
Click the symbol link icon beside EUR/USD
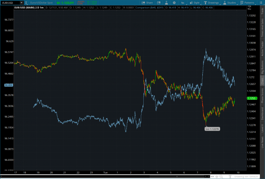(x=26, y=3)
